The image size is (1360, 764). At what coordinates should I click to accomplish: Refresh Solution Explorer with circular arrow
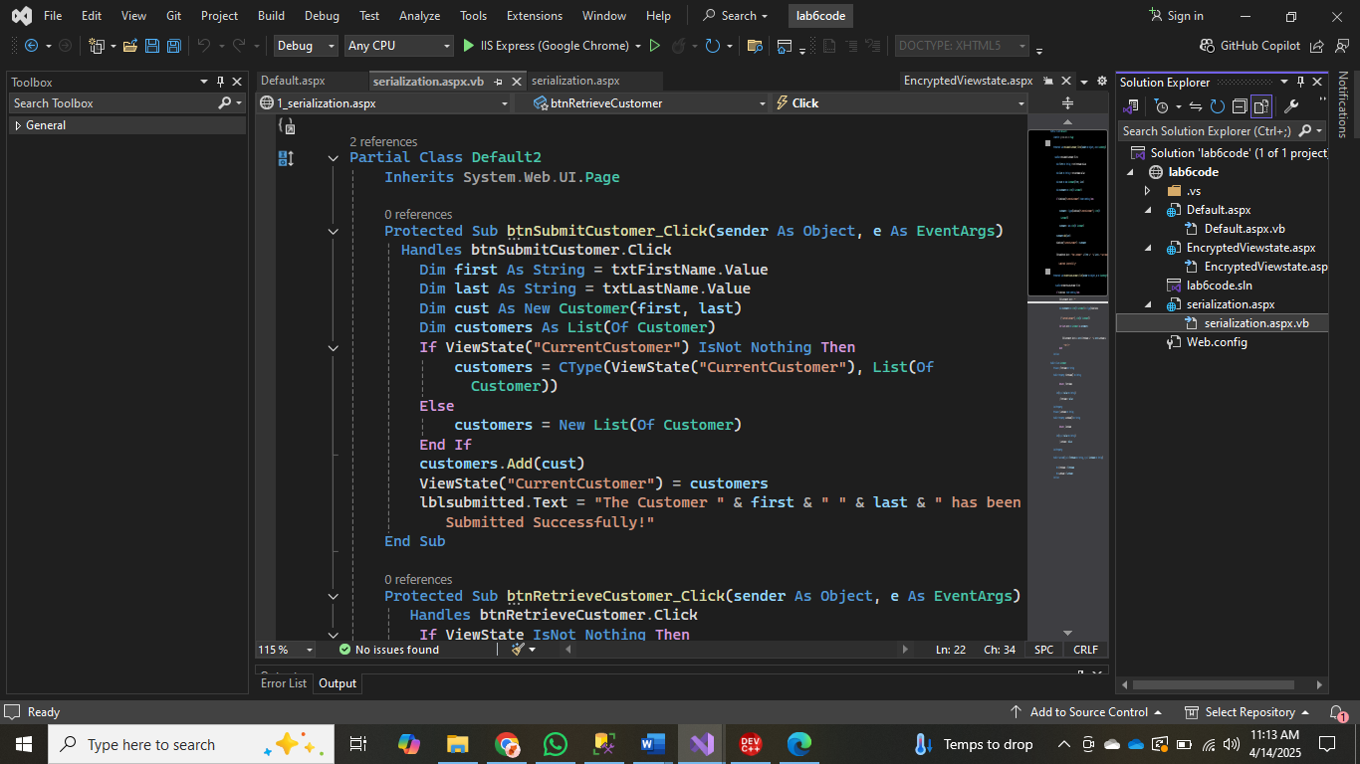tap(1217, 106)
